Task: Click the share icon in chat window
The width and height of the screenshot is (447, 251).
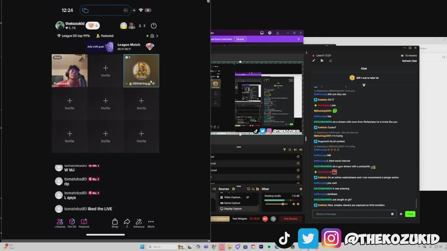Action: coord(330,61)
